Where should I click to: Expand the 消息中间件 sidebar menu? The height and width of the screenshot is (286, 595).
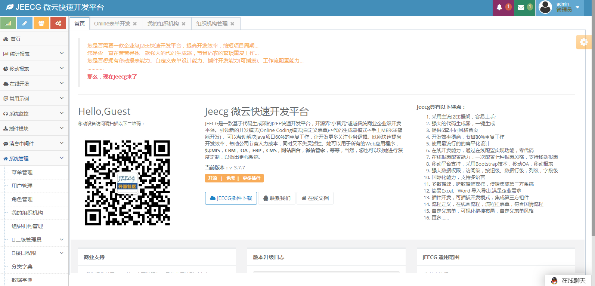[34, 144]
